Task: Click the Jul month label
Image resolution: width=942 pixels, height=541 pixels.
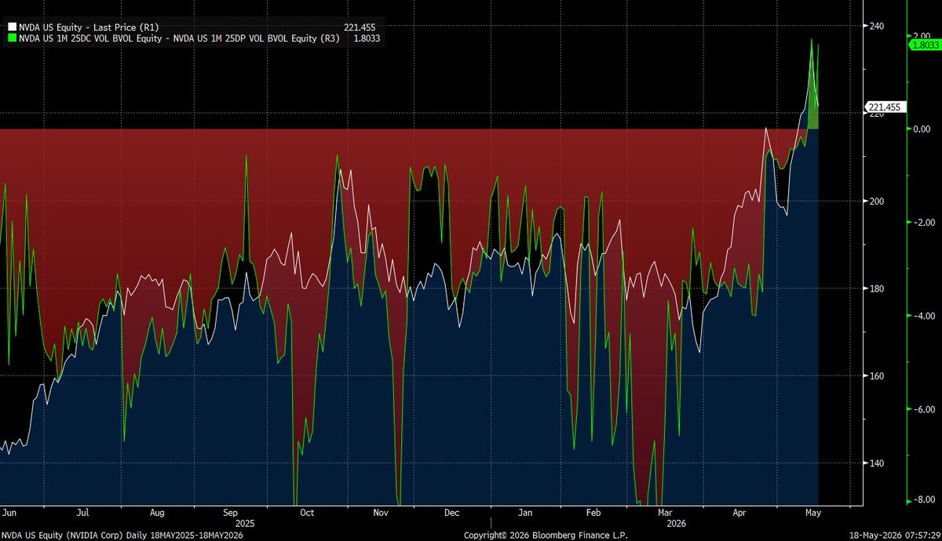Action: point(82,512)
